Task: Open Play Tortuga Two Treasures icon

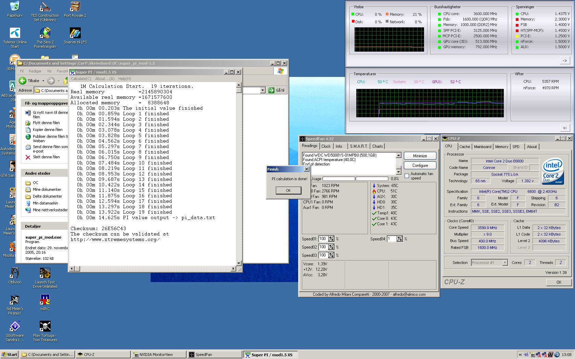Action: coord(45,331)
